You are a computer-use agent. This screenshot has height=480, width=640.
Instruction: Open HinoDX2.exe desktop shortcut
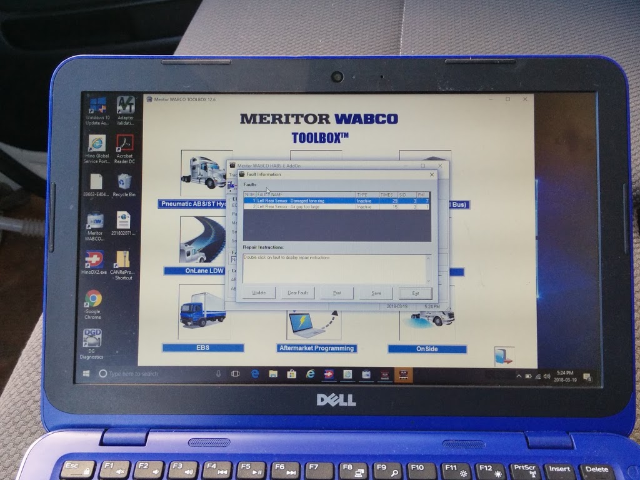click(94, 262)
